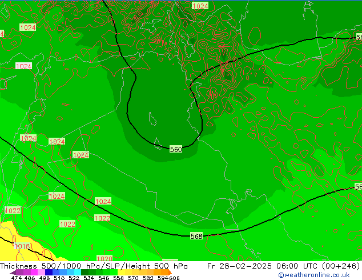362x280 pixels.
Task: Open the weatheronline.co.uk link
Action: tap(314, 275)
